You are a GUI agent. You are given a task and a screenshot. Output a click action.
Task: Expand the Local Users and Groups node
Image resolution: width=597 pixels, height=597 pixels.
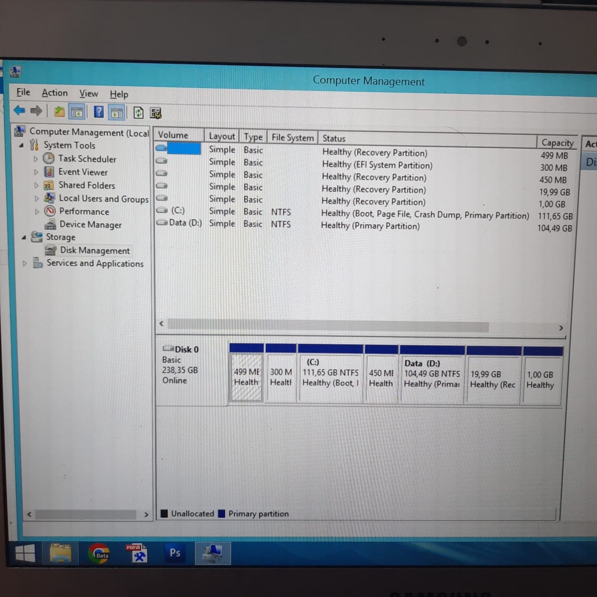click(37, 198)
